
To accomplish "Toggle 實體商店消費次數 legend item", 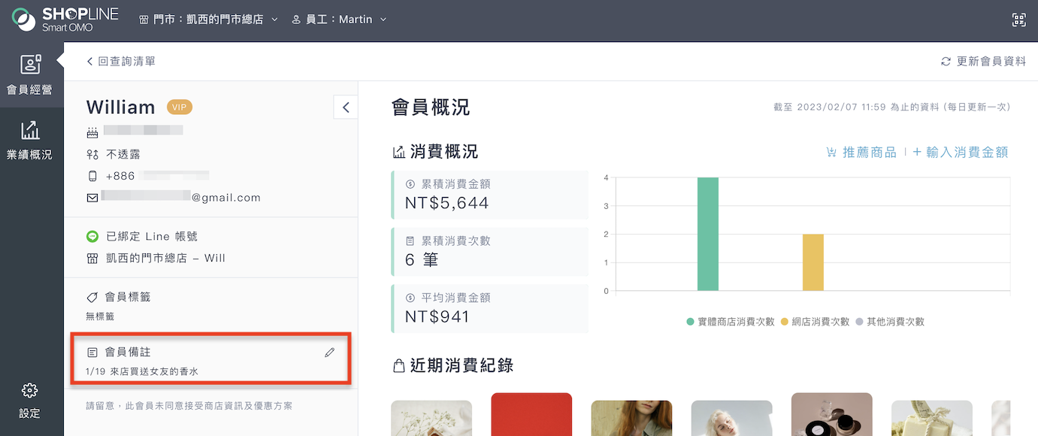I will pyautogui.click(x=731, y=322).
